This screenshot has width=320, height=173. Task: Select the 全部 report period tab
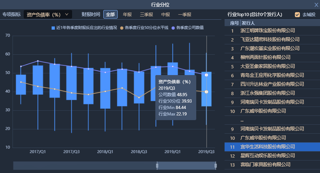(110, 15)
